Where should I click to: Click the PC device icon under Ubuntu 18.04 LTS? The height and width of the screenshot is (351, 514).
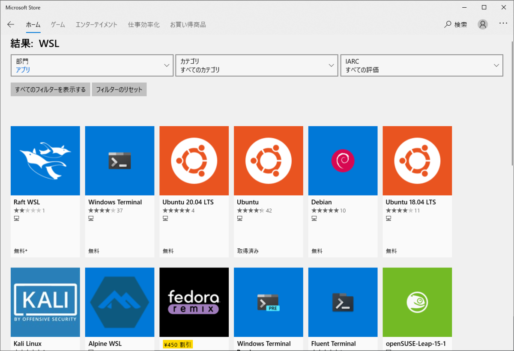tap(388, 219)
